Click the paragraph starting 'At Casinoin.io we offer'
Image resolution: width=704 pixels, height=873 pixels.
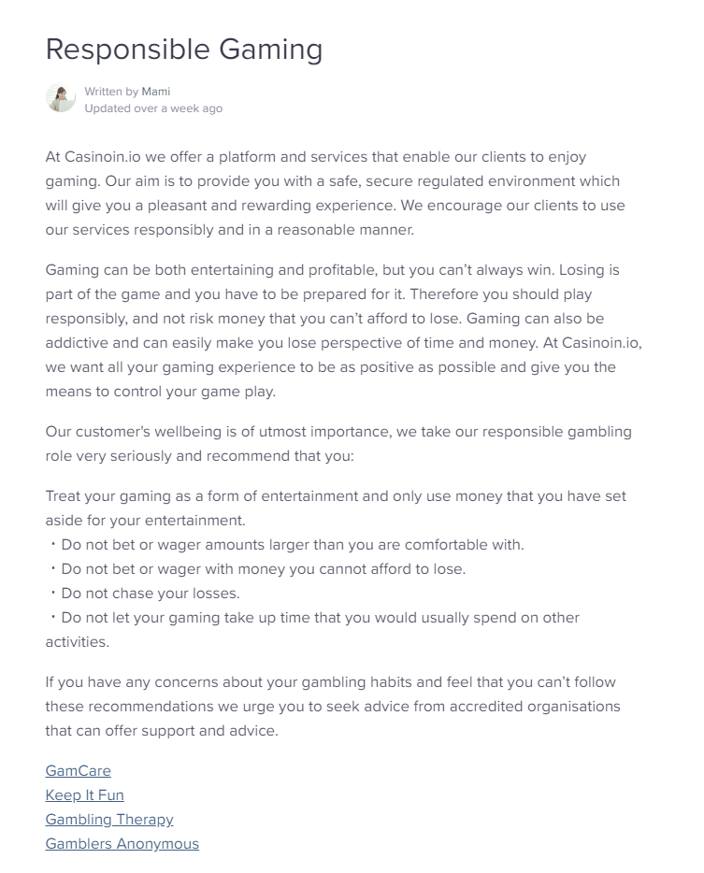click(335, 193)
